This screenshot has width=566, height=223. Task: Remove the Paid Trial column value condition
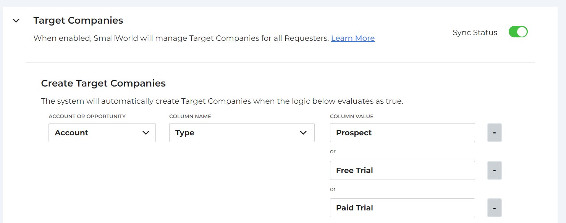pos(494,207)
